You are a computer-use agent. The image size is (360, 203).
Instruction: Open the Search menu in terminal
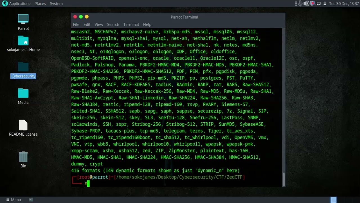pos(113,25)
